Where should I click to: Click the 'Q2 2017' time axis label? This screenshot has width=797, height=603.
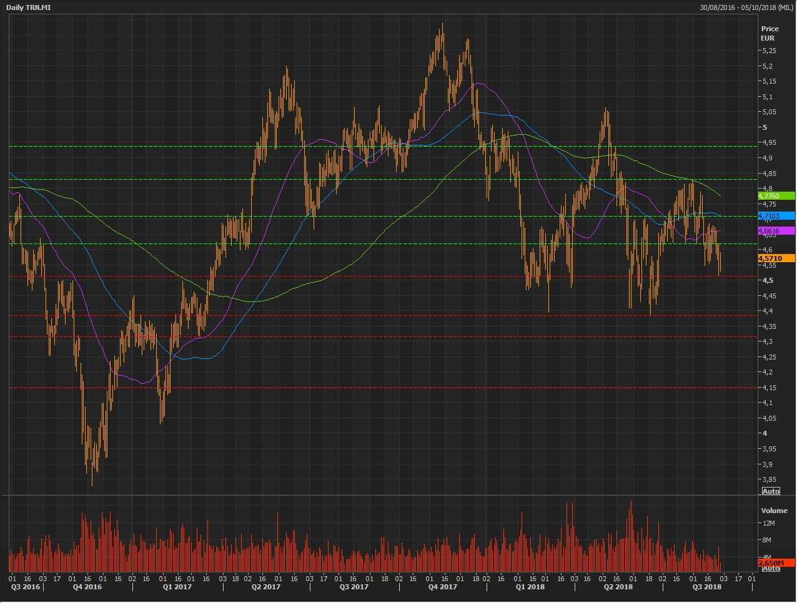click(266, 587)
